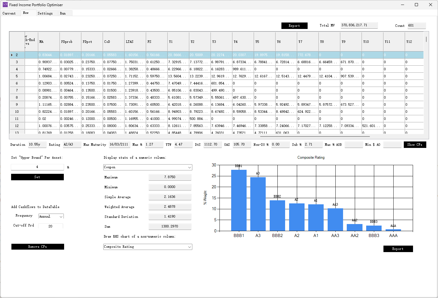Screen dimensions: 438x298
Task: Open the Run tab
Action: (63, 13)
